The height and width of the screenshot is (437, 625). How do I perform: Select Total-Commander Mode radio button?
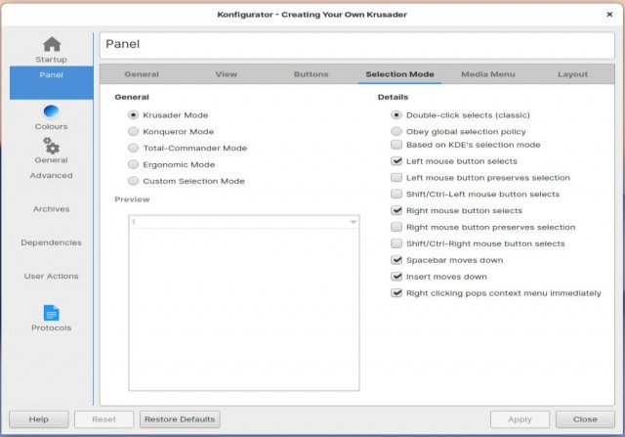coord(133,148)
